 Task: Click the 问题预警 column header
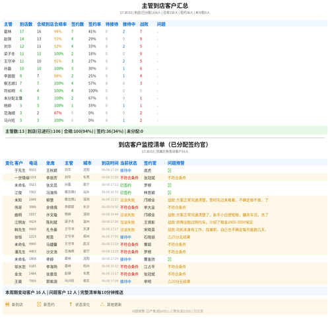click(x=176, y=163)
